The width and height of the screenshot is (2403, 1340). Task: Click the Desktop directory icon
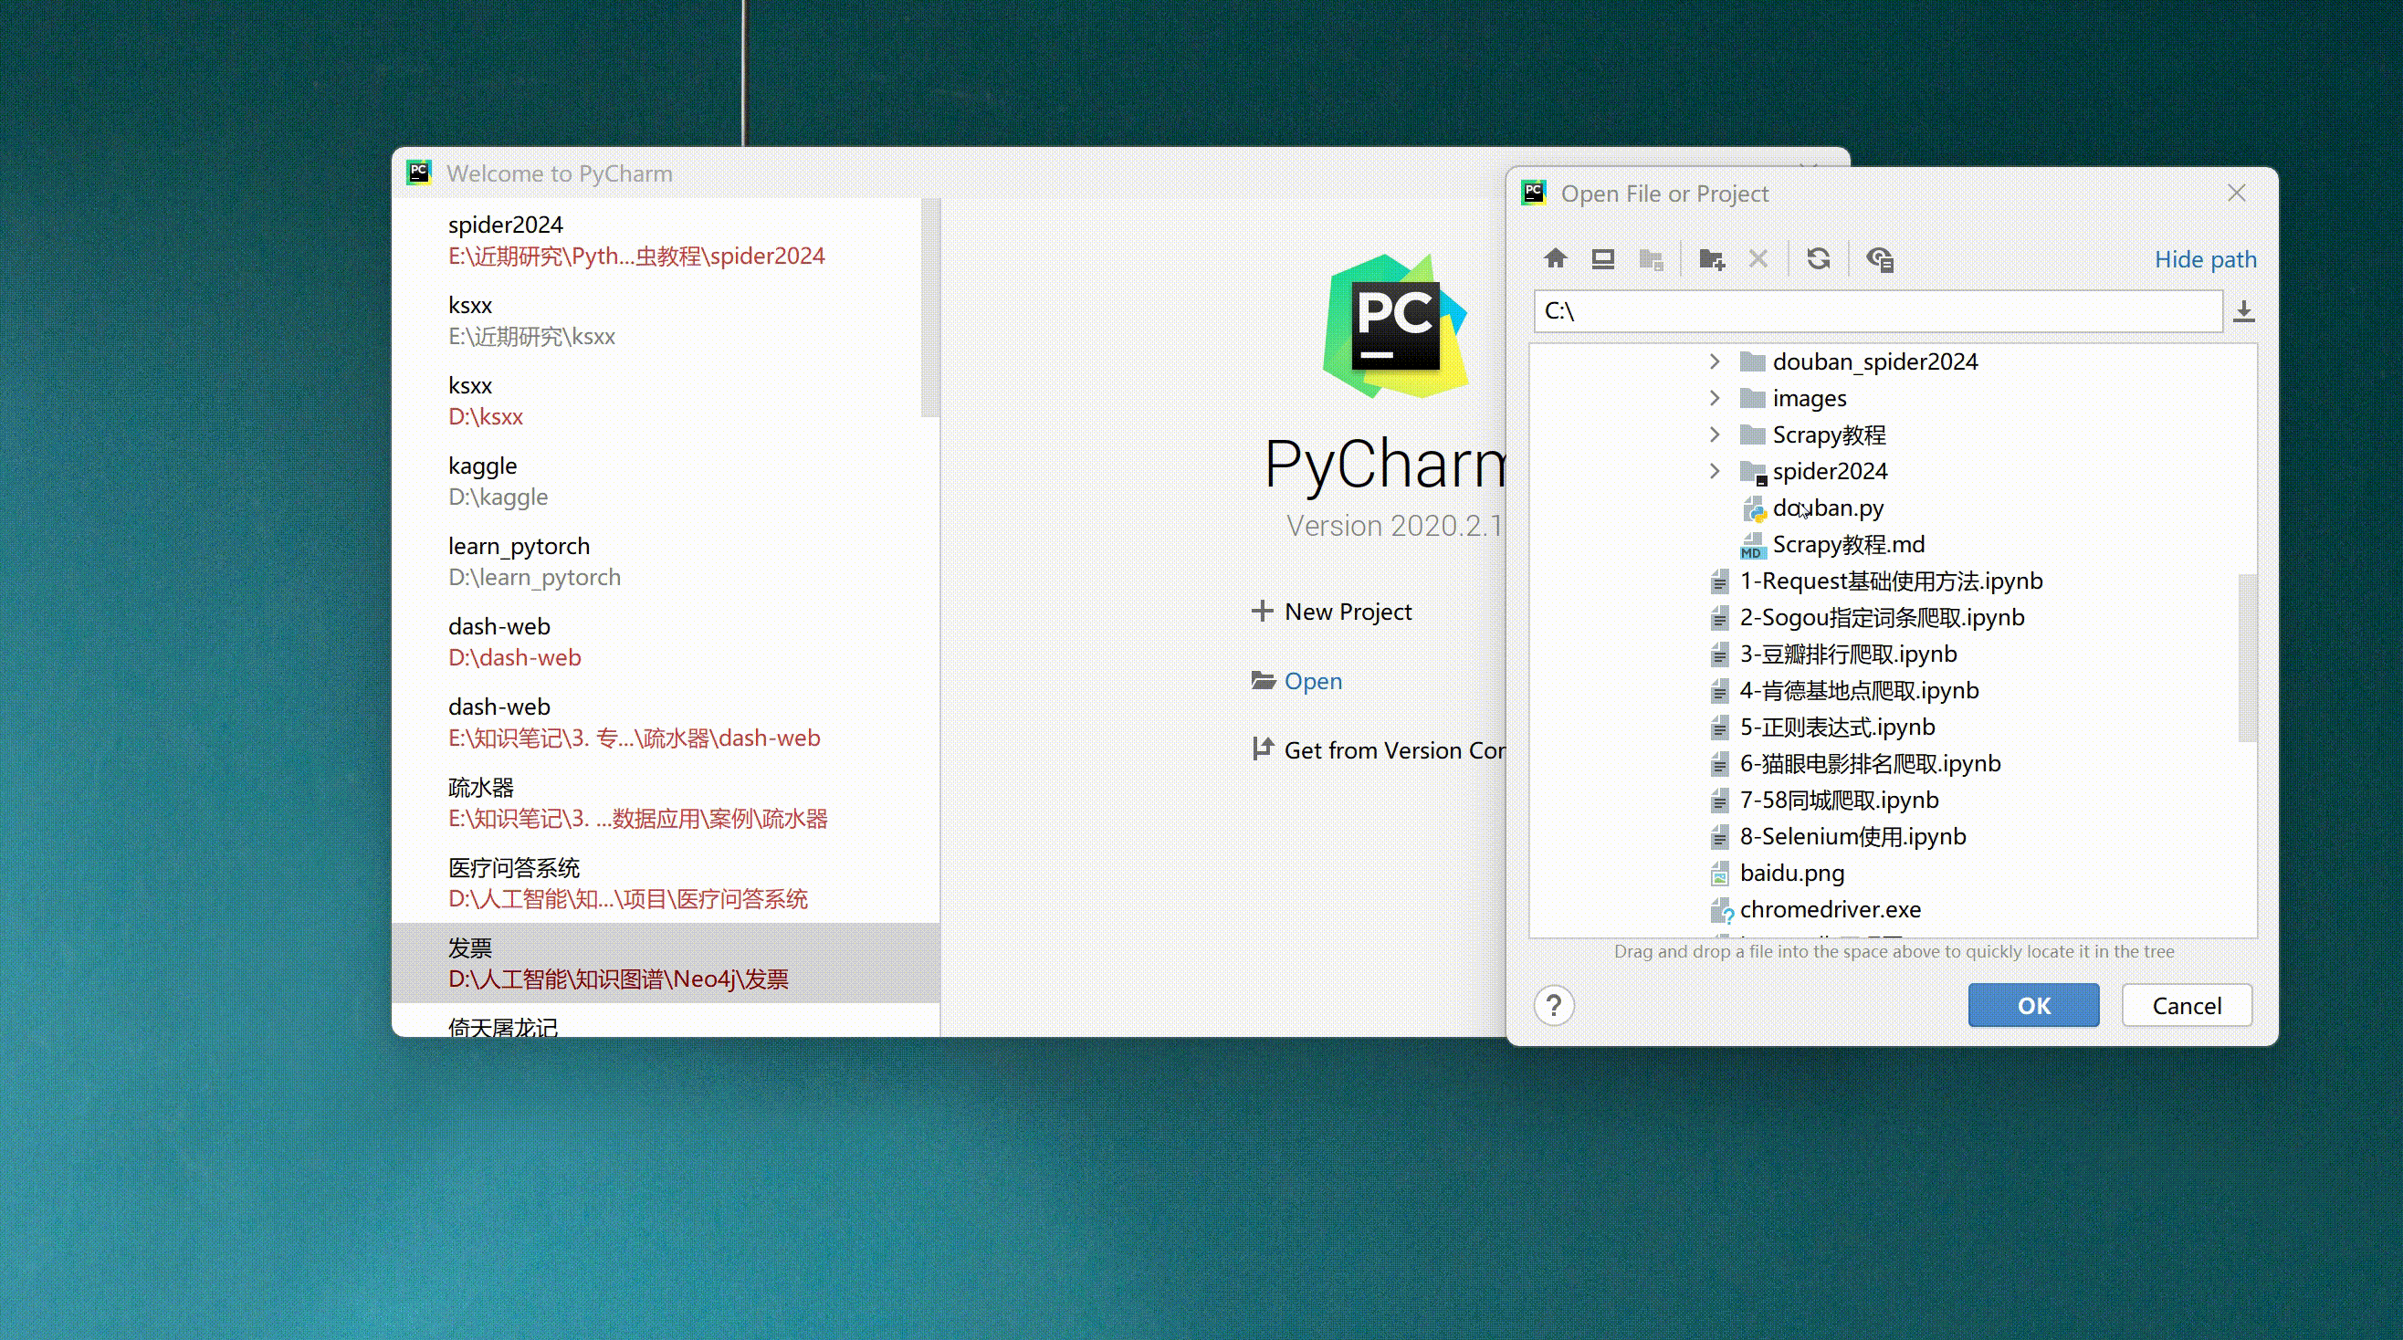point(1602,258)
